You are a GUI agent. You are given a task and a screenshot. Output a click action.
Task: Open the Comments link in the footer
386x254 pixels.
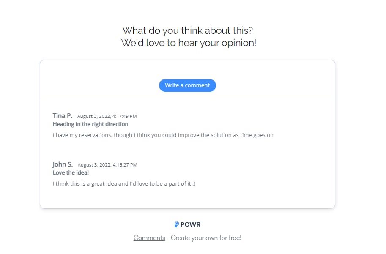[x=149, y=238]
